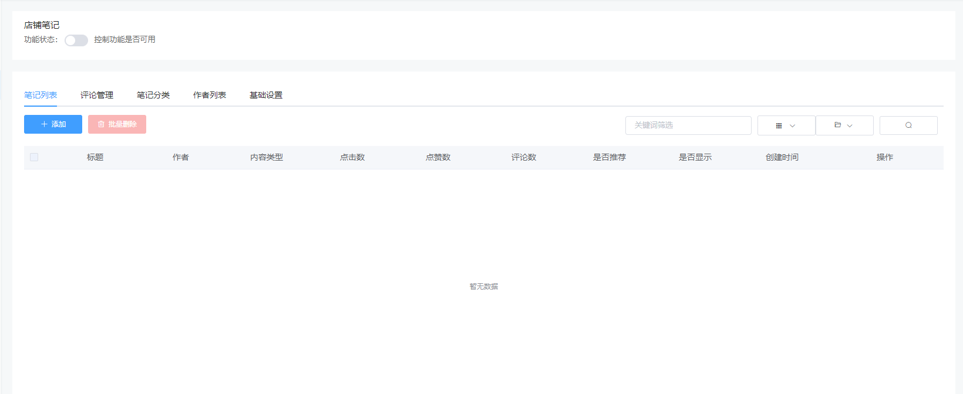This screenshot has height=394, width=963.
Task: Switch to the 笔记列表 tab
Action: [x=41, y=95]
